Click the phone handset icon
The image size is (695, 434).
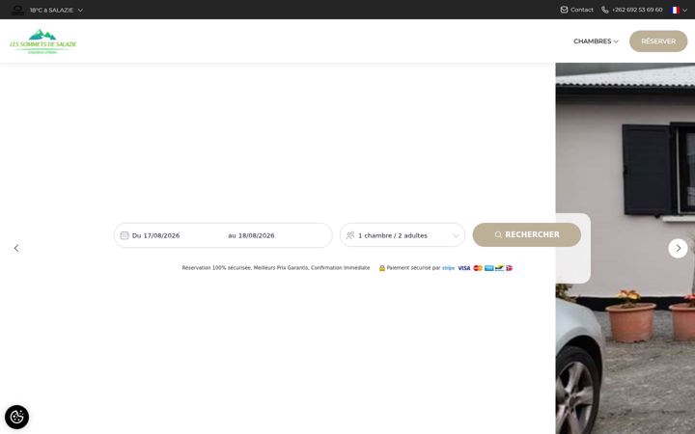point(604,10)
